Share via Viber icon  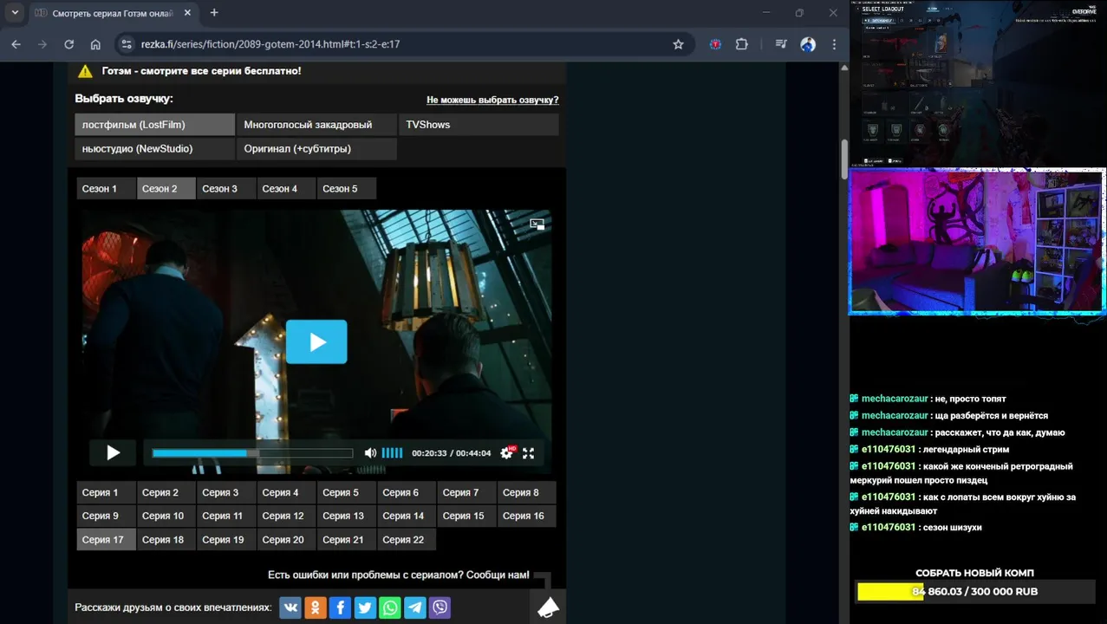[440, 608]
